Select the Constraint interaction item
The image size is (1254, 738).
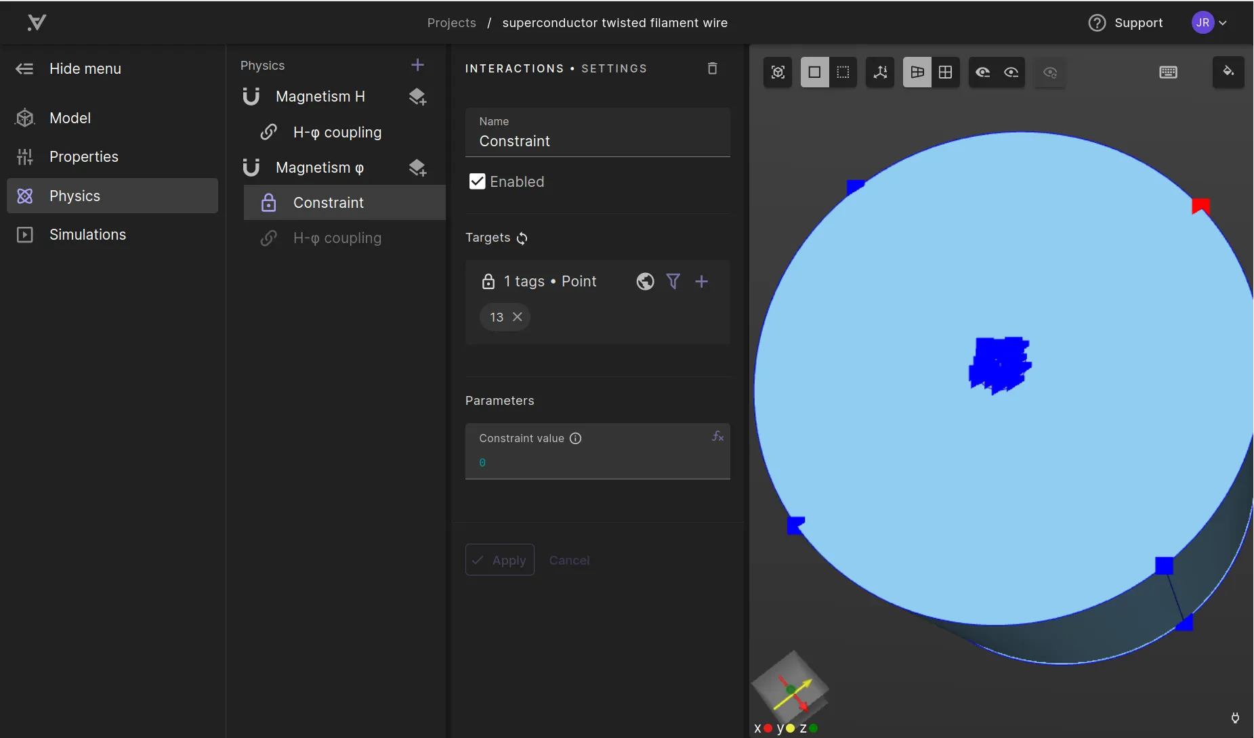(344, 202)
